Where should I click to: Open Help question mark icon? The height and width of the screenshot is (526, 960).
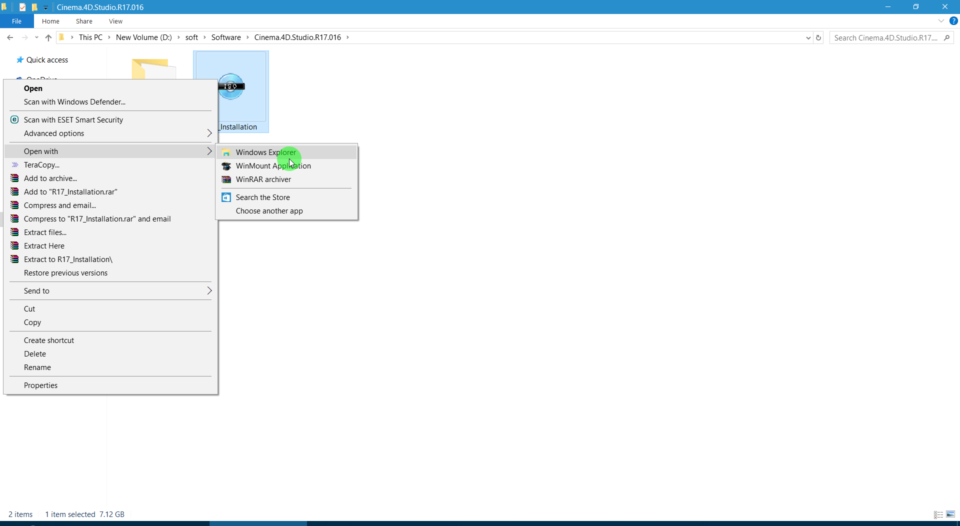953,21
